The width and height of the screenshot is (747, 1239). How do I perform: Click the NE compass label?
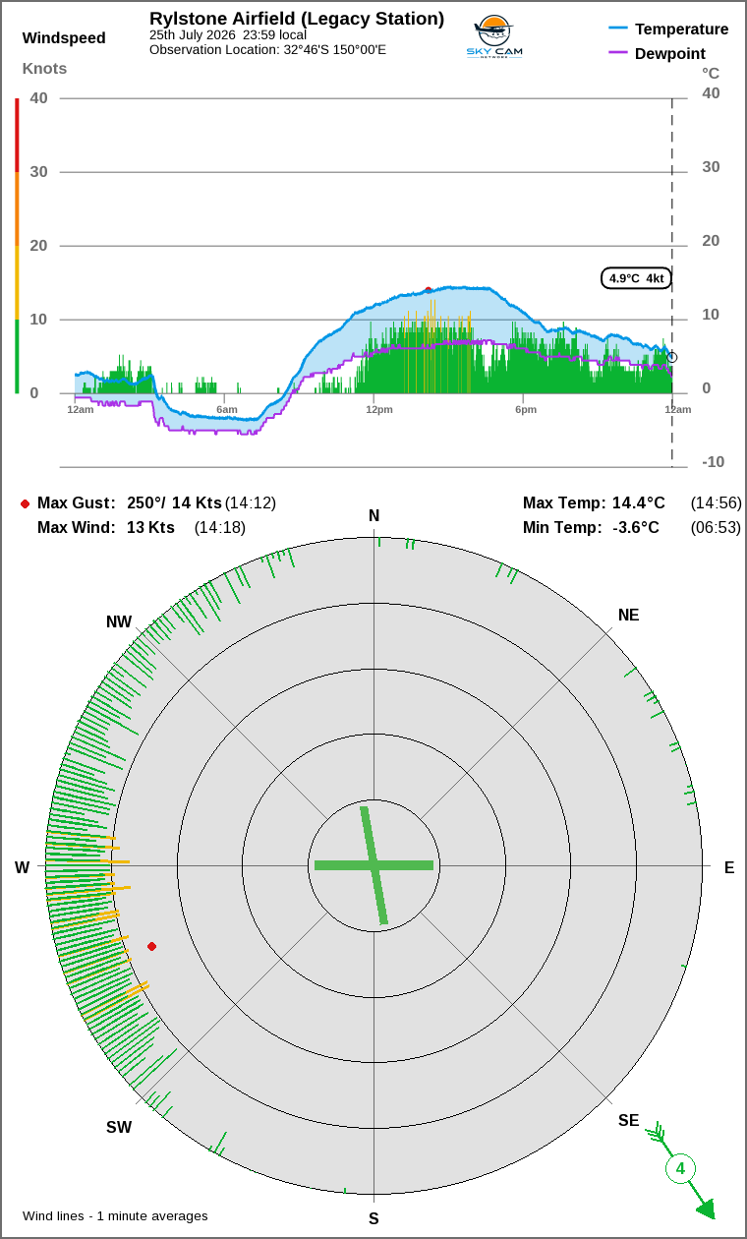pyautogui.click(x=628, y=616)
